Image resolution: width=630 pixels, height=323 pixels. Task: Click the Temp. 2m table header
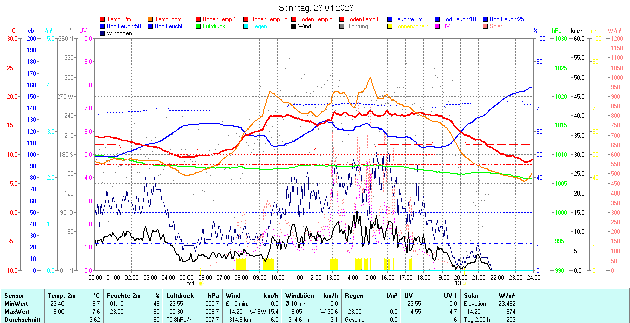tap(61, 296)
